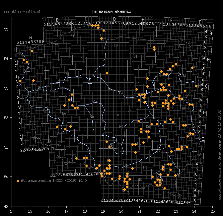Image resolution: width=223 pixels, height=216 pixels.
Task: Click grid column letter D in the top header
Action: click(114, 19)
